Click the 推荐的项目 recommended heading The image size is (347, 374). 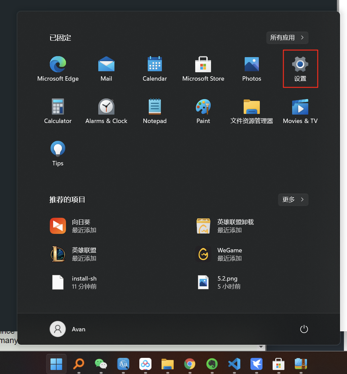point(67,200)
